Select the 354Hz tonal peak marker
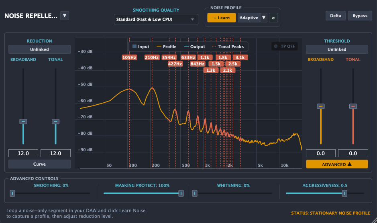Image resolution: width=377 pixels, height=223 pixels. (169, 57)
